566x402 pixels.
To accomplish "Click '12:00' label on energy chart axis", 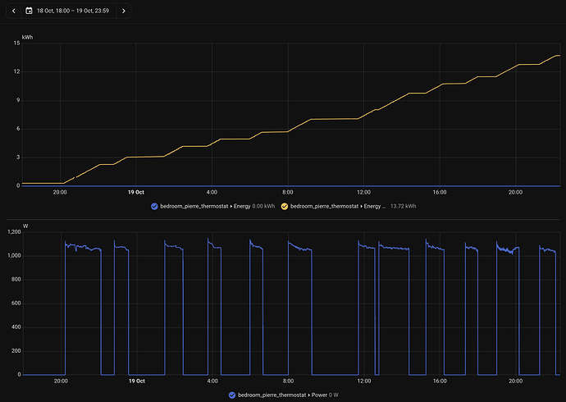I will tap(363, 192).
